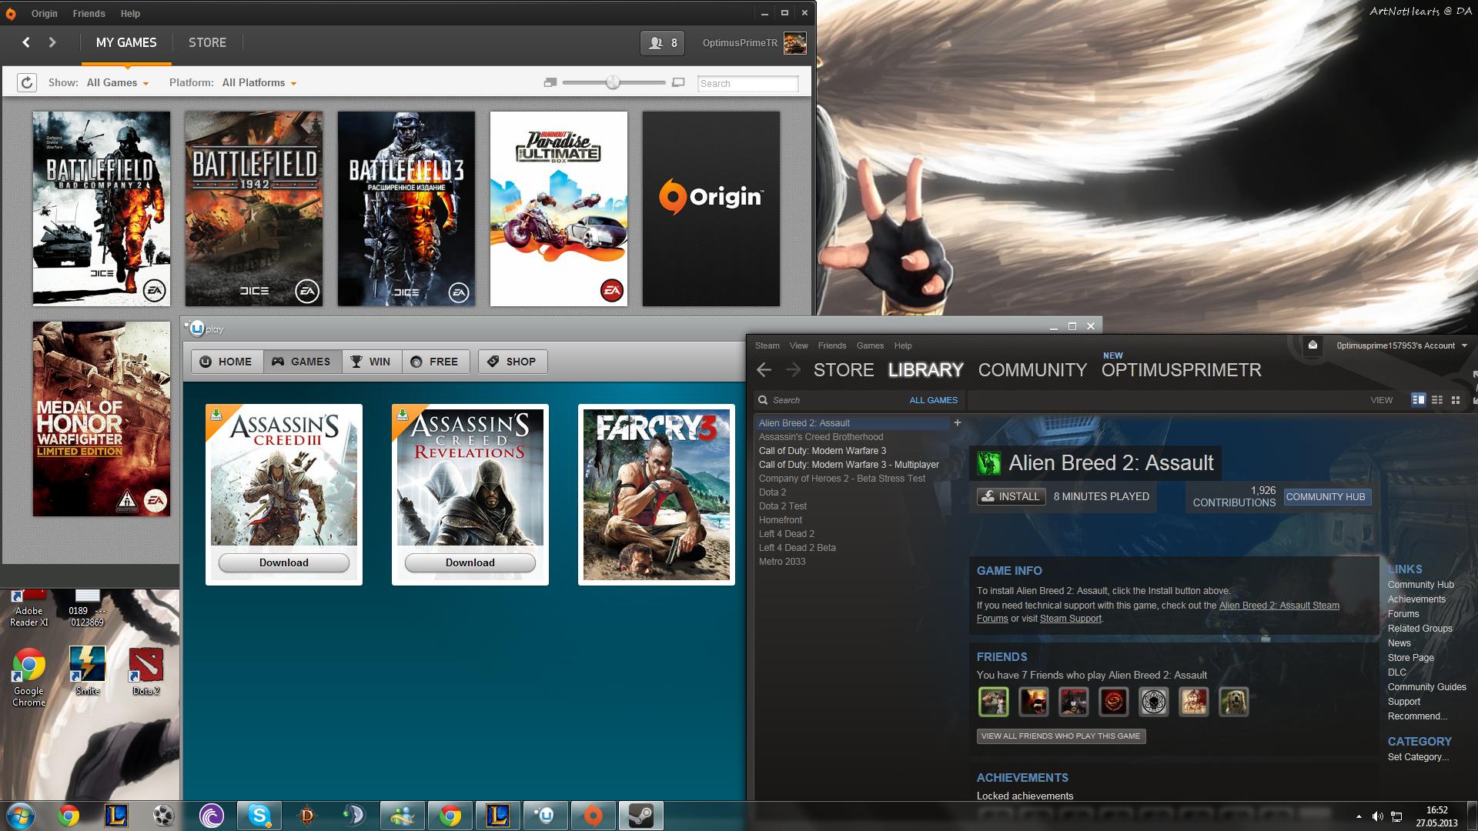
Task: Switch to Origin STORE tab
Action: pyautogui.click(x=207, y=43)
